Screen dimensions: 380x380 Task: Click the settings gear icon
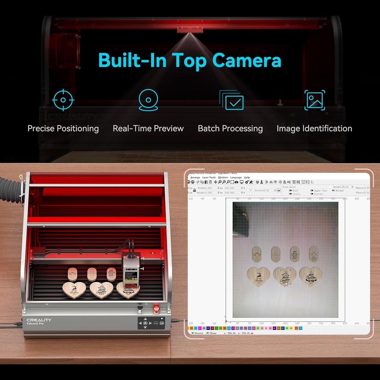point(247,182)
